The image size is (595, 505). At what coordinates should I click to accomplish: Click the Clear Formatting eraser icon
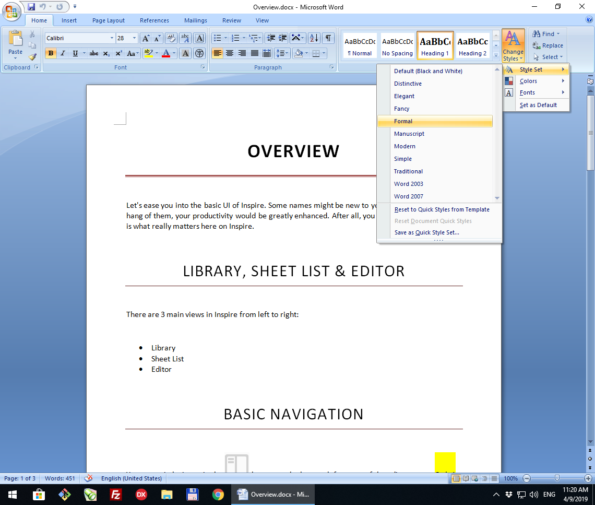click(171, 38)
